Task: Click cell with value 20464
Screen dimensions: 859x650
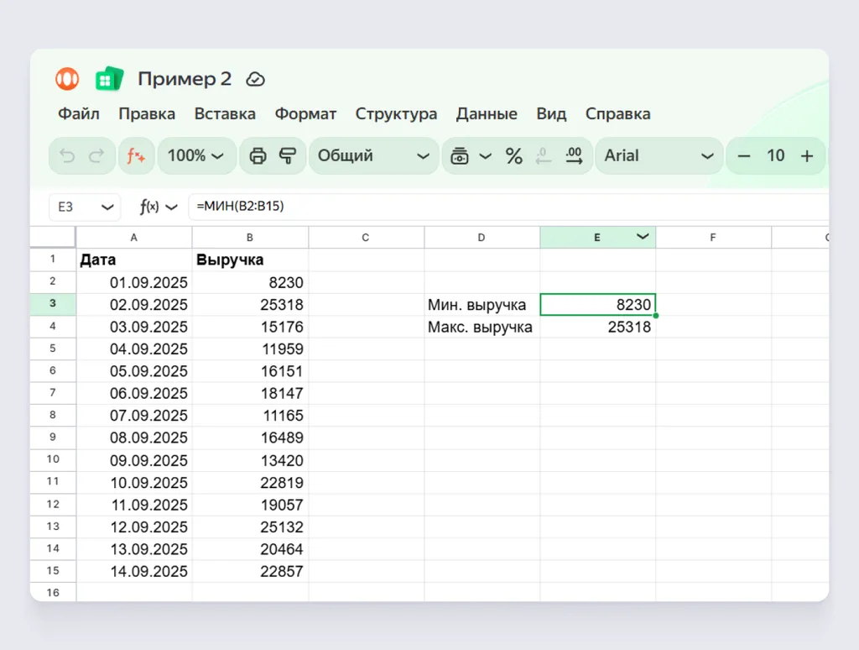Action: (x=250, y=549)
